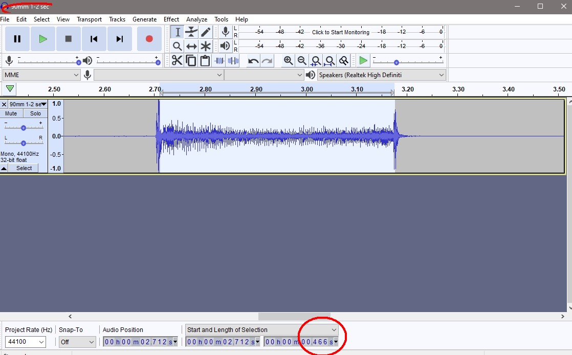
Task: Fit selection to width zoom icon
Action: tap(316, 60)
